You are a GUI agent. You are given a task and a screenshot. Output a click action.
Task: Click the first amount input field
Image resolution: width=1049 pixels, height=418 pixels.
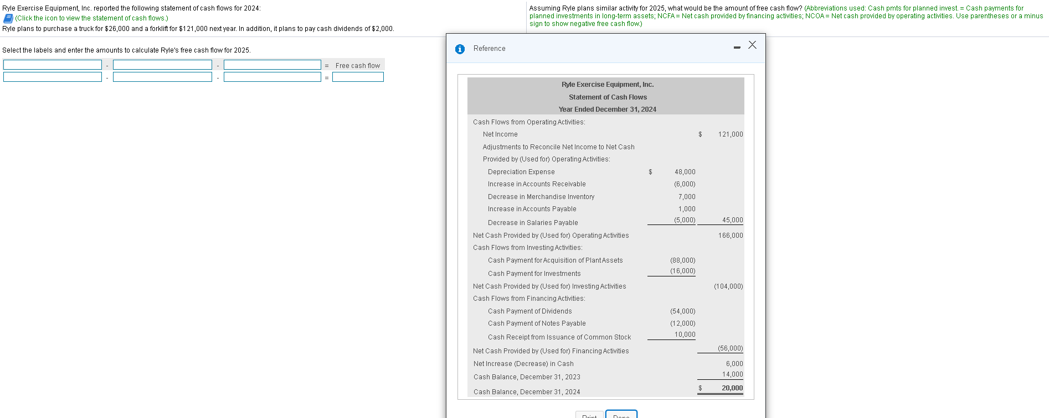(53, 77)
